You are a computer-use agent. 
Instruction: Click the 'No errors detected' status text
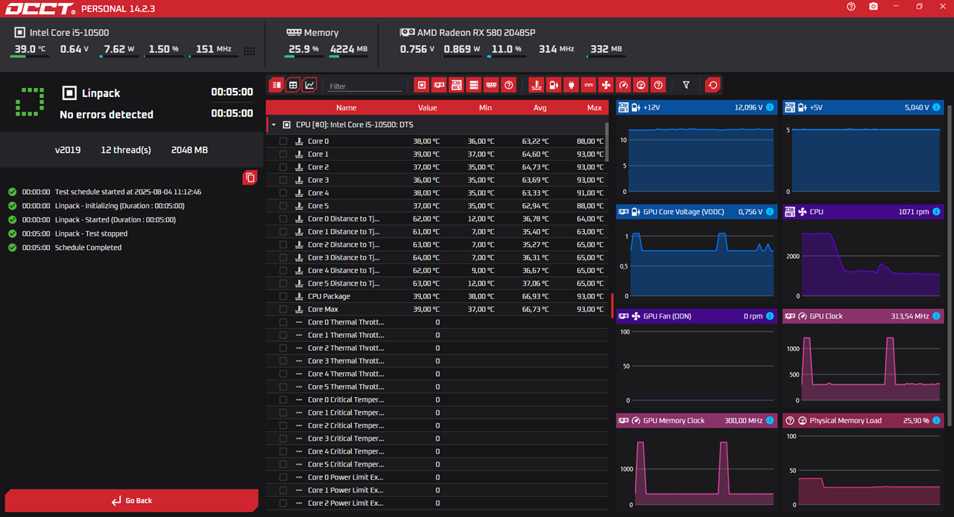click(107, 114)
